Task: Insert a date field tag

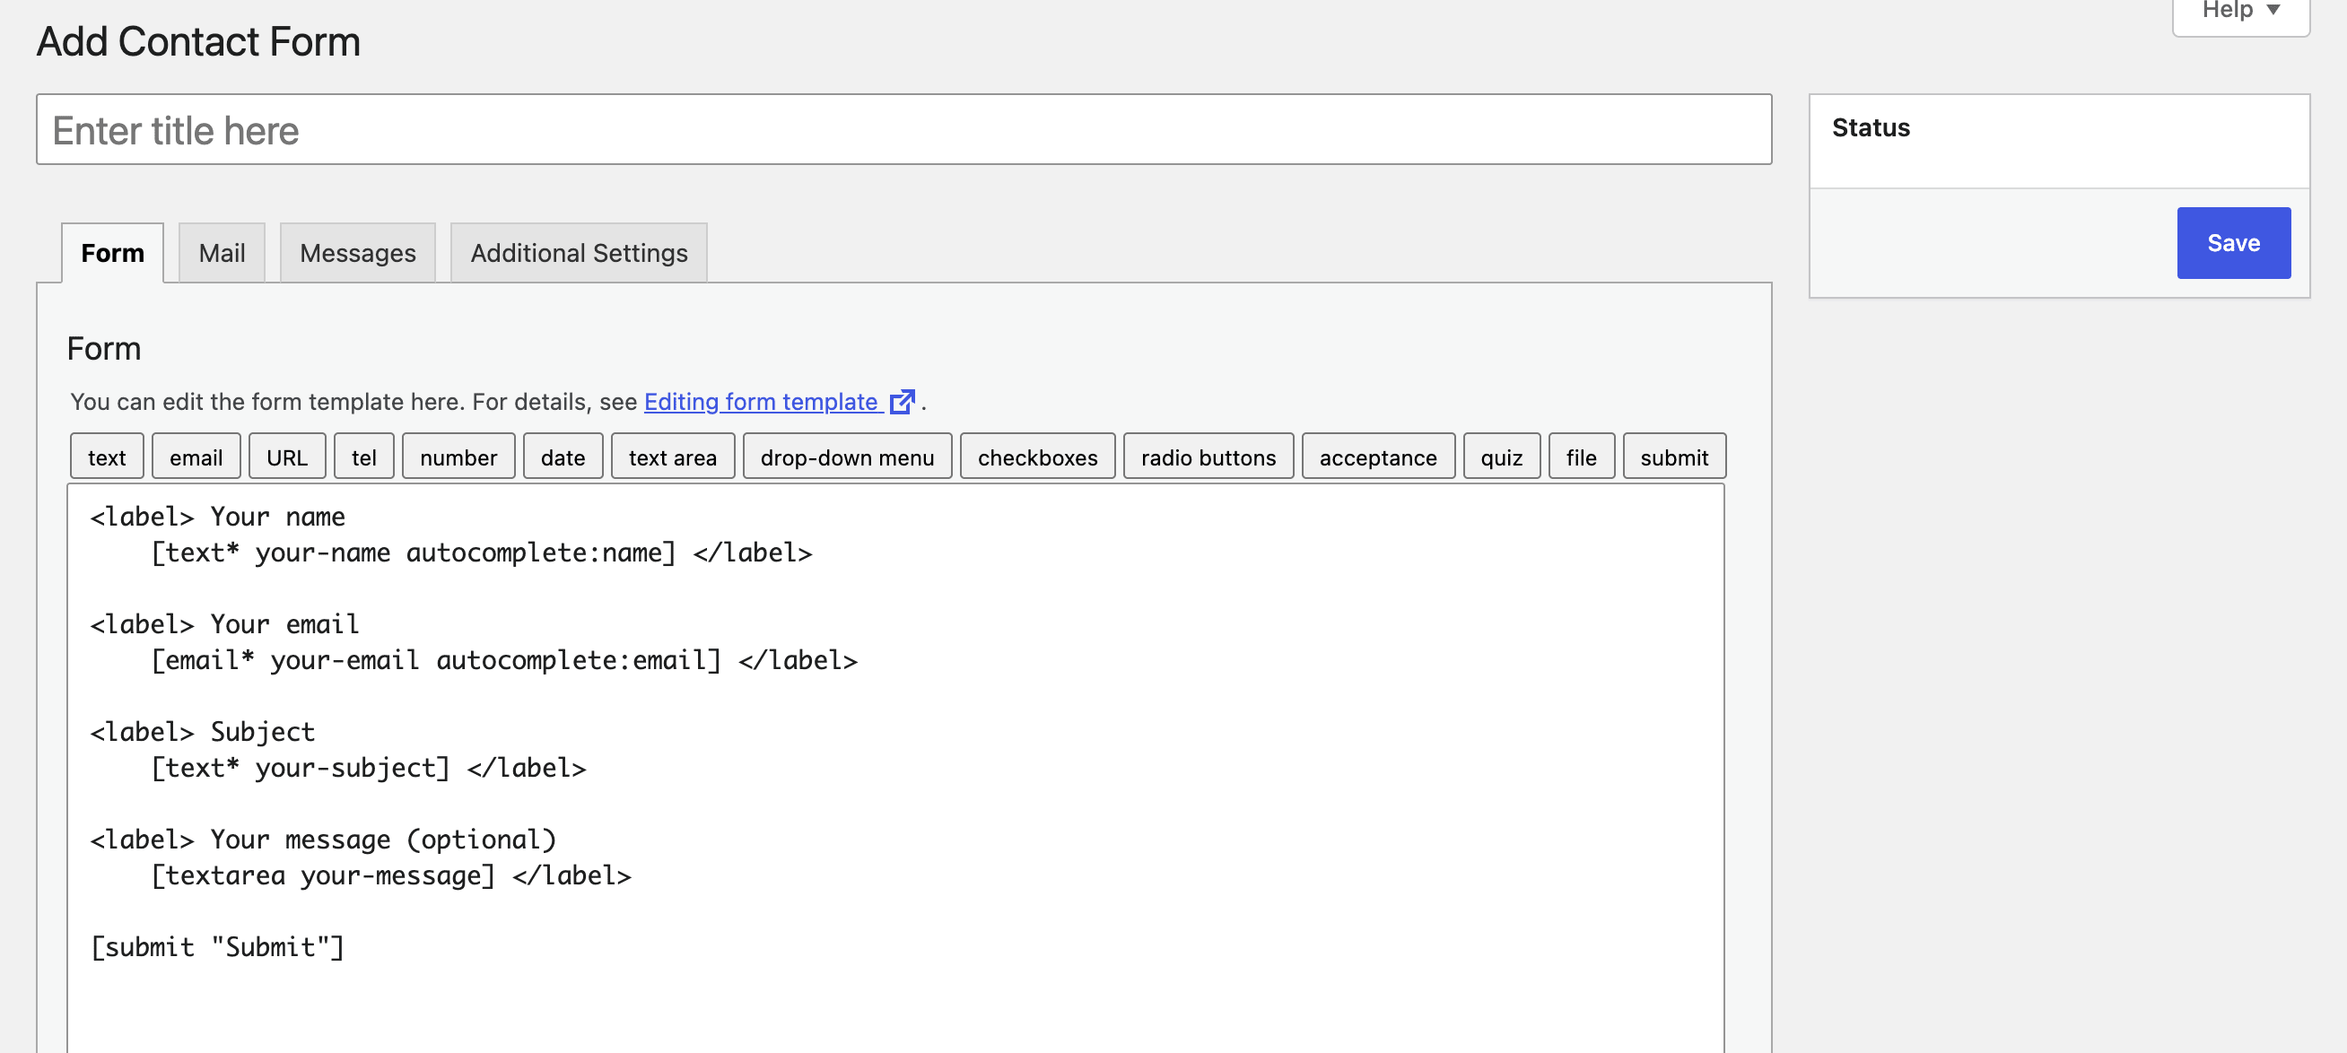Action: coord(563,457)
